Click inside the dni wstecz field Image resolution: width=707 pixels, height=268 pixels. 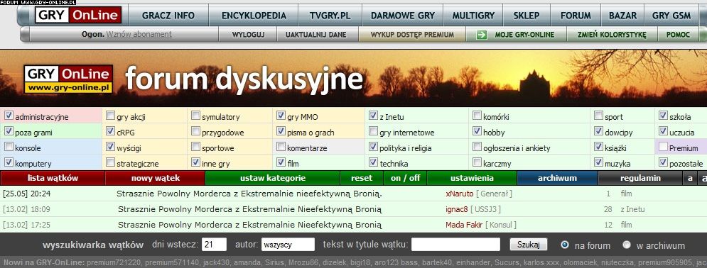click(214, 245)
